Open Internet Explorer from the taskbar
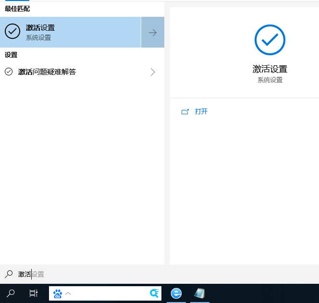 click(176, 293)
